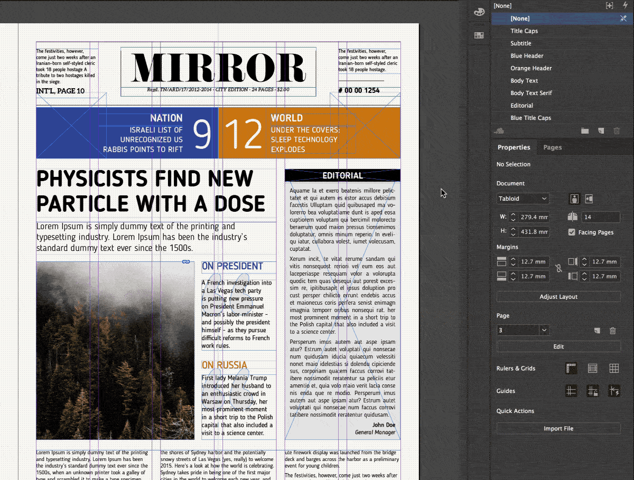Image resolution: width=634 pixels, height=480 pixels.
Task: Select portrait page orientation
Action: (574, 199)
